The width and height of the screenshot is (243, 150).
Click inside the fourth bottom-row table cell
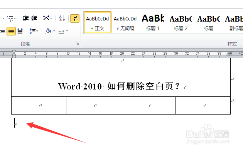click(x=203, y=106)
